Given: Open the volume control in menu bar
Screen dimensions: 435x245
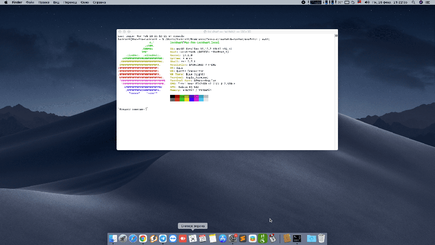Looking at the screenshot, I should [368, 2].
